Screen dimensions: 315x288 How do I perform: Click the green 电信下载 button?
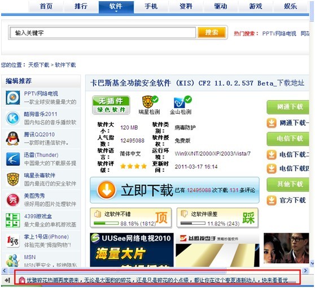pos(288,139)
